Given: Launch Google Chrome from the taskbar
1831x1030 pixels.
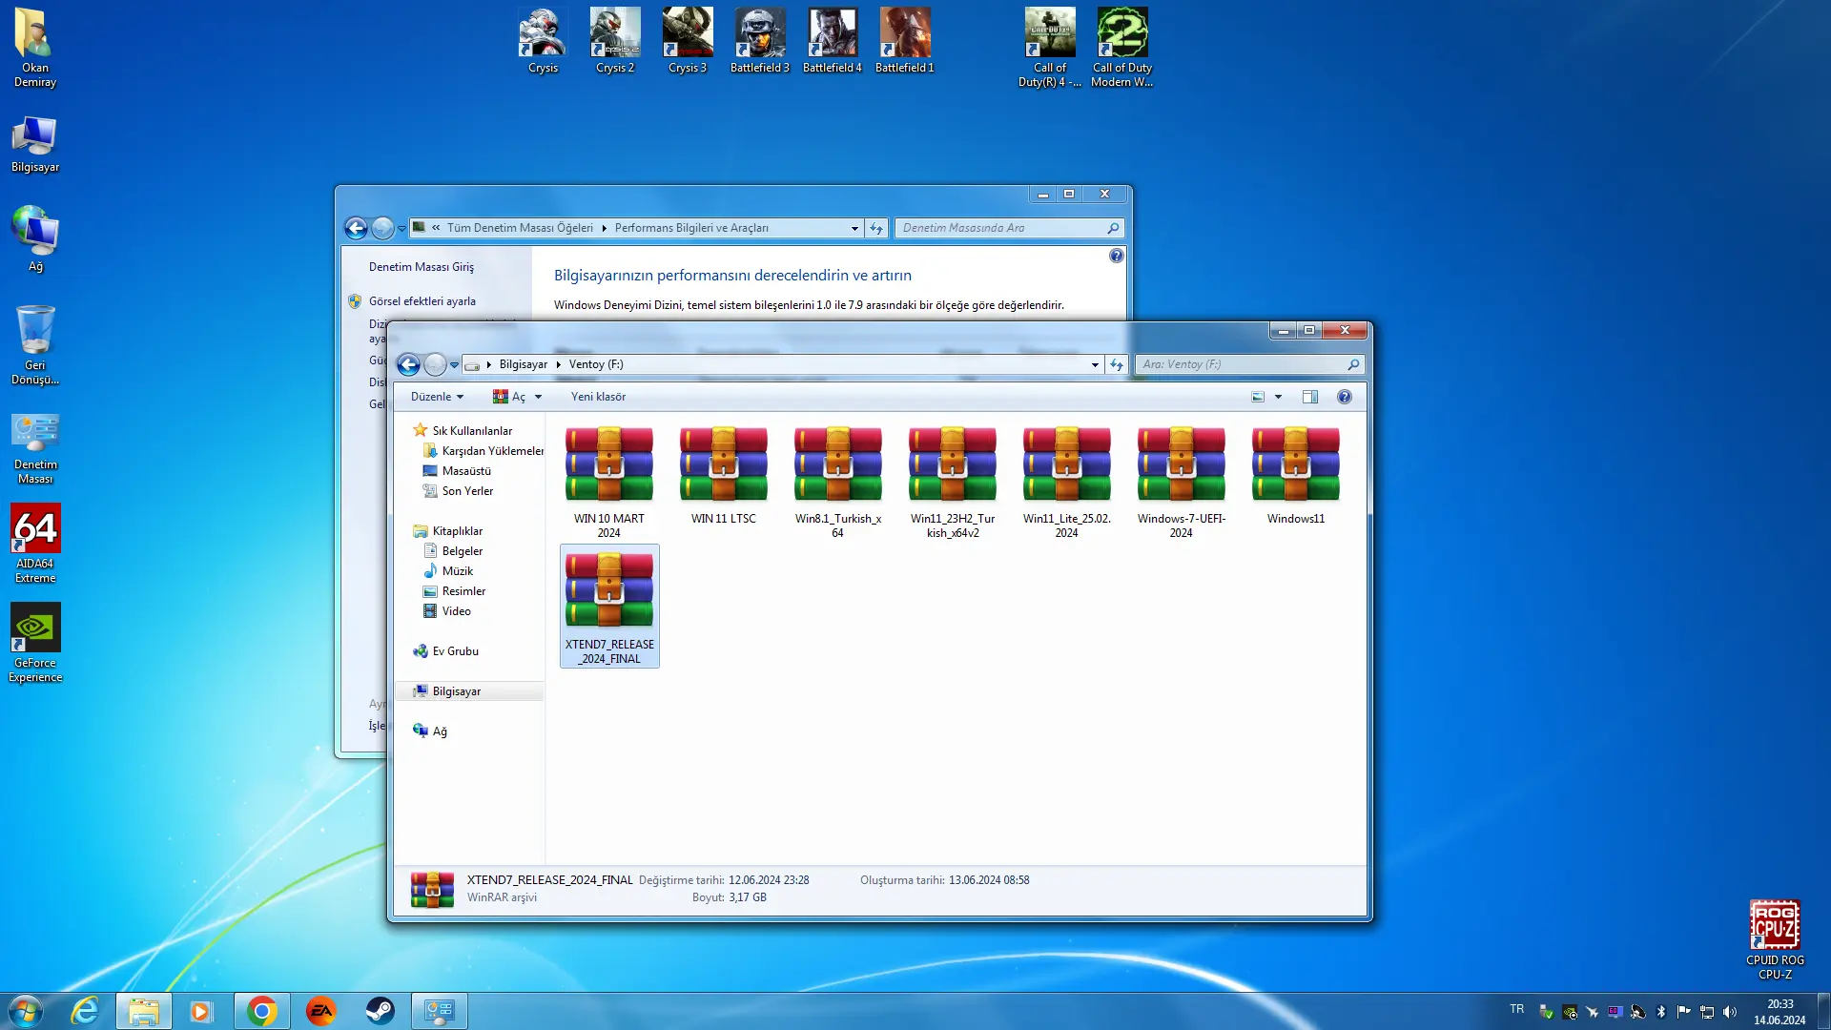Looking at the screenshot, I should click(x=261, y=1011).
